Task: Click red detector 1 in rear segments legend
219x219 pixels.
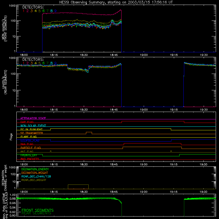Action: 24,63
